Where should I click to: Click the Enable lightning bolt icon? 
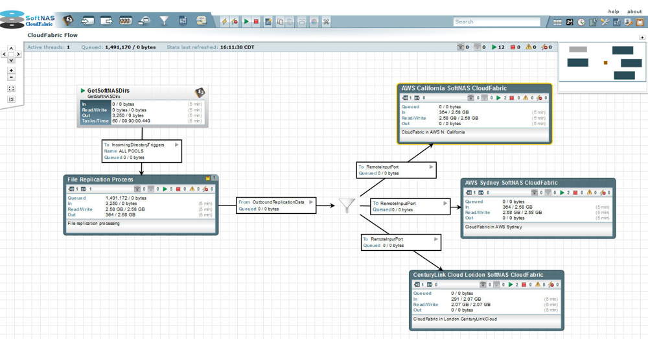point(224,21)
